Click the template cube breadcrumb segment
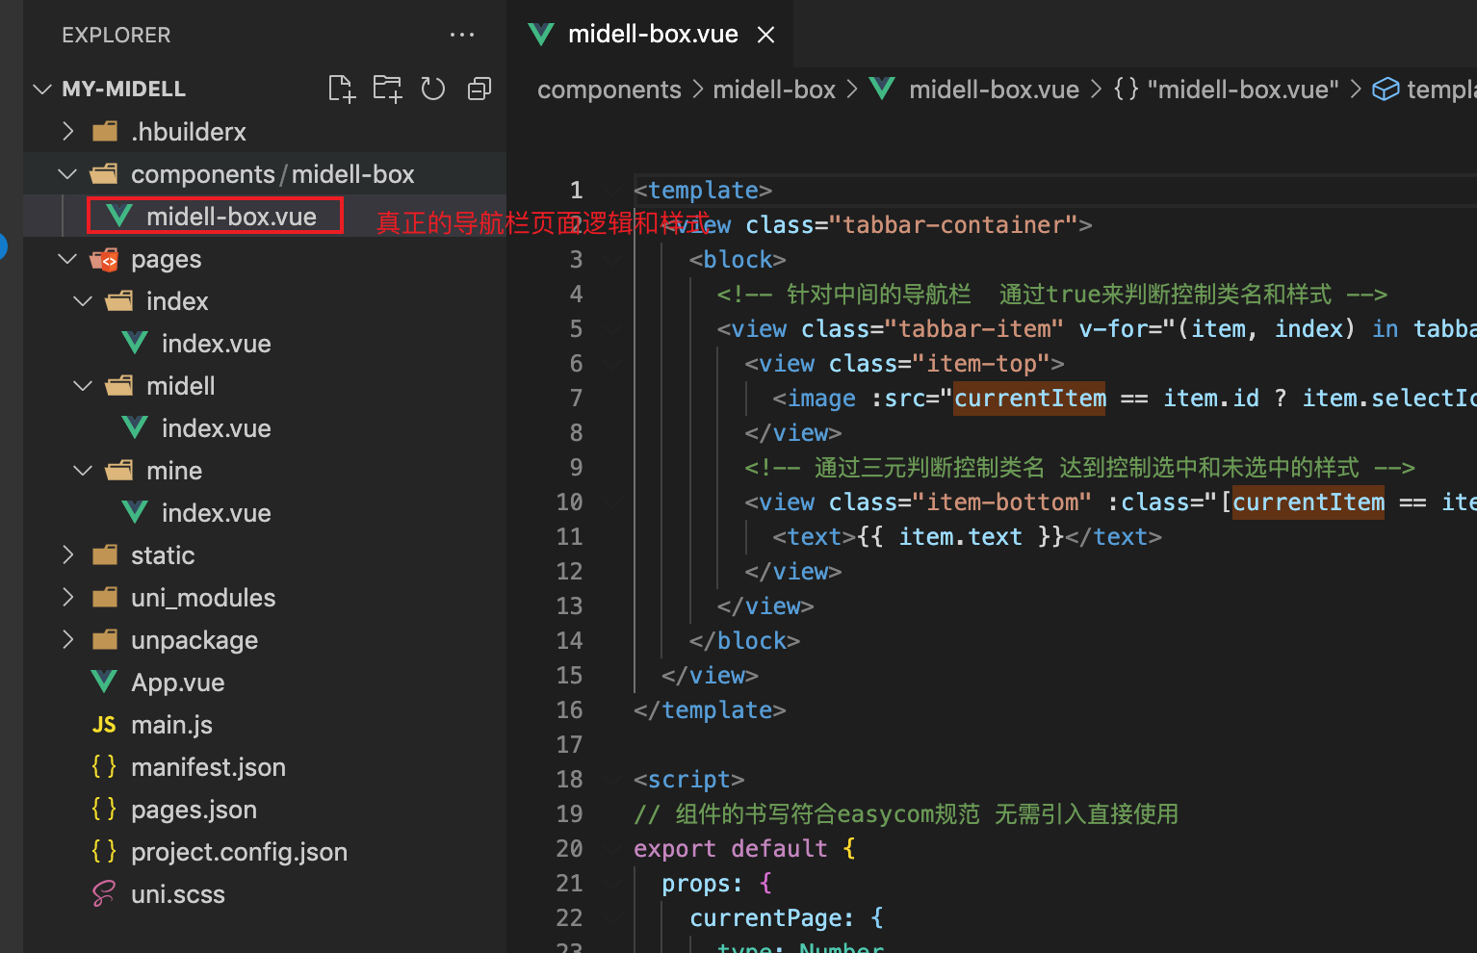The image size is (1477, 953). [1424, 90]
